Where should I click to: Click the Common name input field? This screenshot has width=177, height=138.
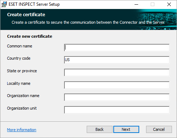[x=117, y=48]
